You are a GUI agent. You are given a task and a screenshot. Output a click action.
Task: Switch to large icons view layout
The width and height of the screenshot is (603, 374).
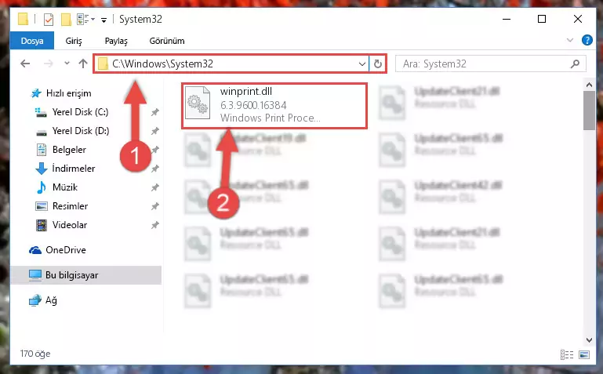583,354
